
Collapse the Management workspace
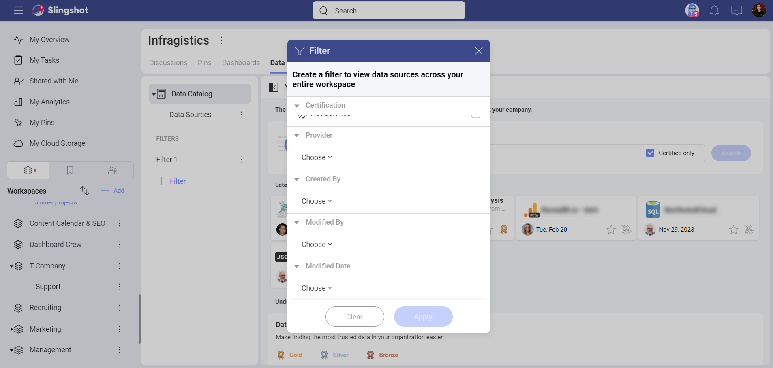(11, 350)
